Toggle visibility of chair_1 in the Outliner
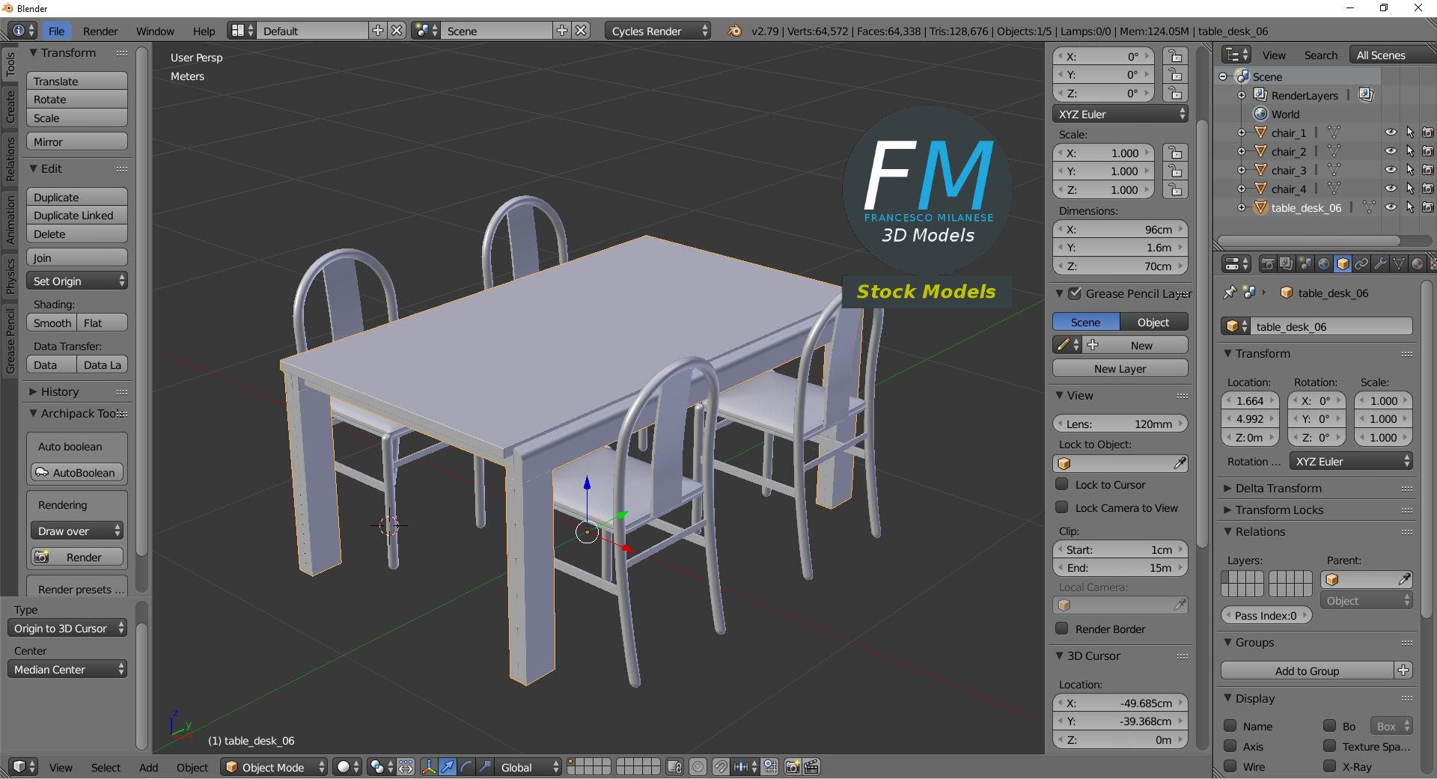Viewport: 1437px width, 779px height. (x=1391, y=132)
